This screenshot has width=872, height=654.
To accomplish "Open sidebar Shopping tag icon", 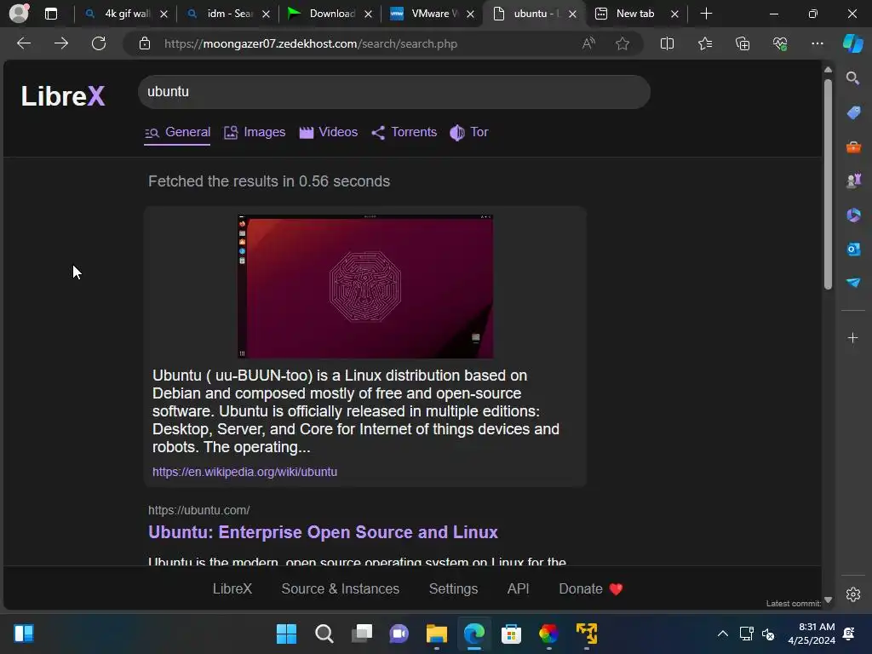I will (x=853, y=112).
